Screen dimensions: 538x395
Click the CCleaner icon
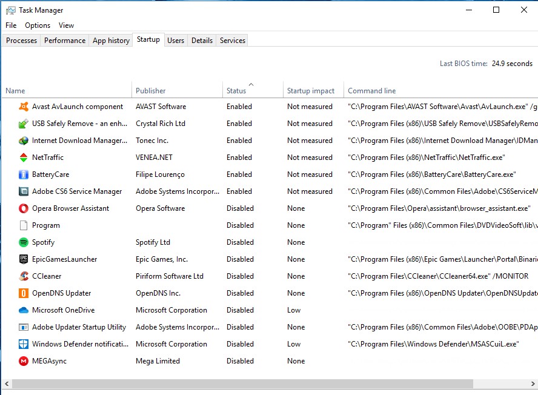24,276
